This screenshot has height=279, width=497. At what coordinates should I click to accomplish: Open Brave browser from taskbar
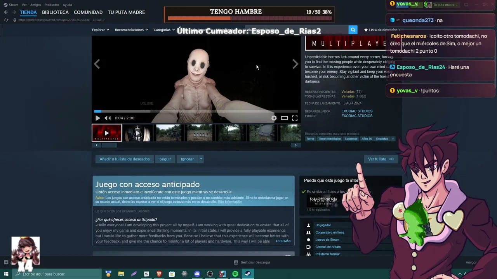click(x=159, y=274)
